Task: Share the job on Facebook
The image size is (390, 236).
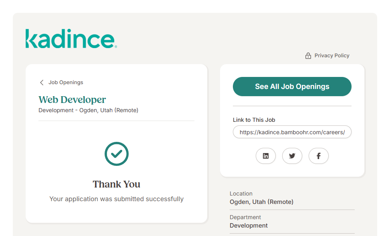Action: (318, 156)
